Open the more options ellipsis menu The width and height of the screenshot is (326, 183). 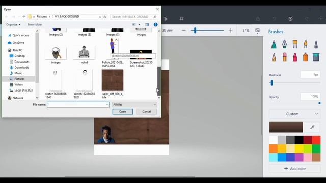[320, 19]
